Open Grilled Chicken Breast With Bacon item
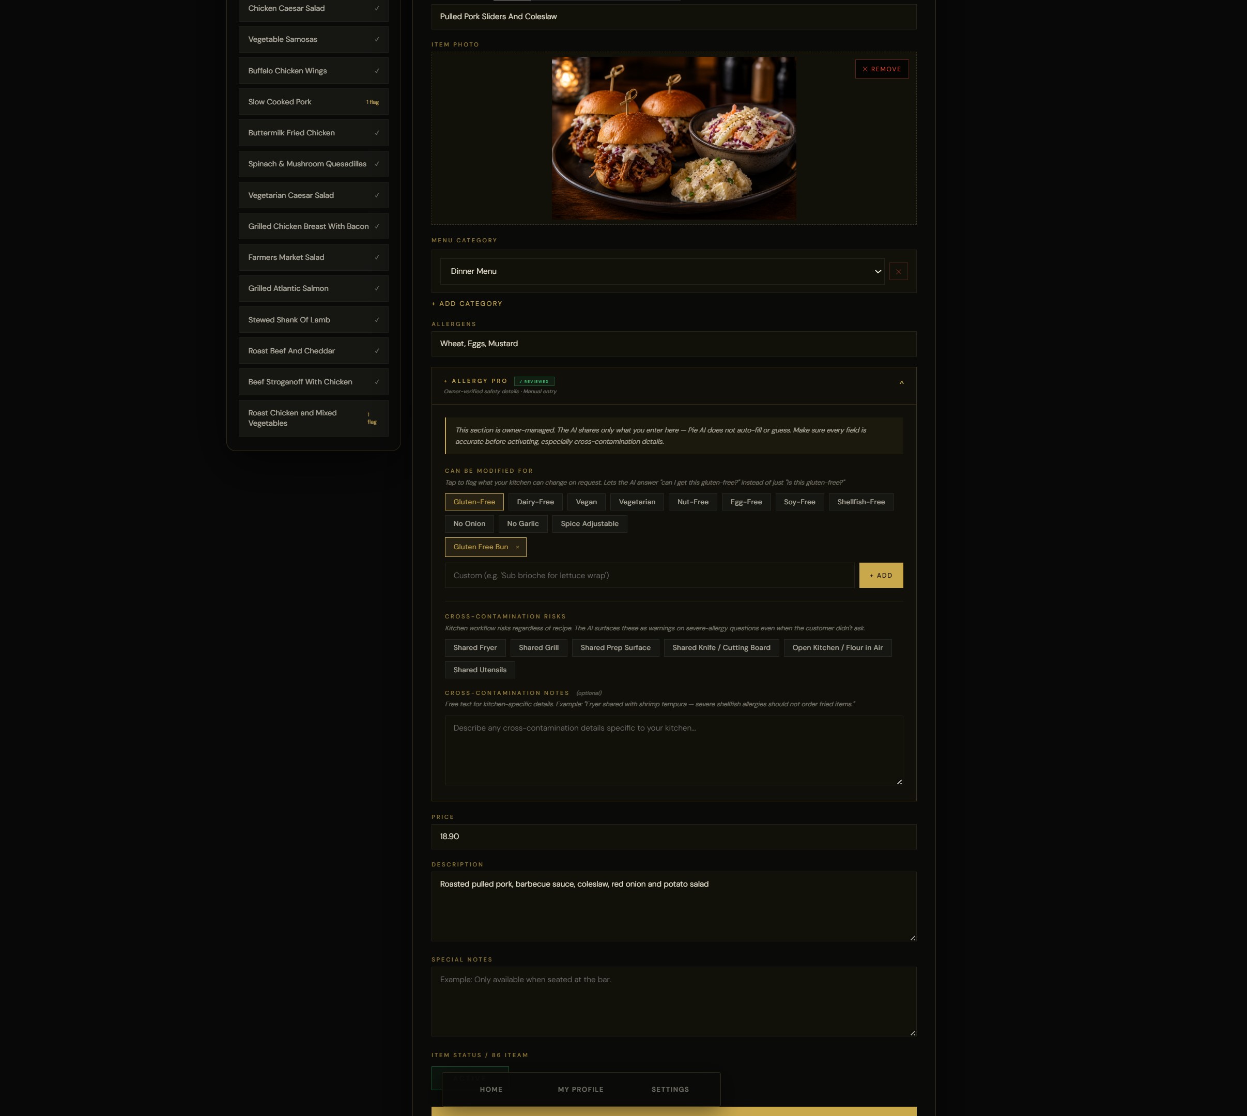 [x=314, y=226]
